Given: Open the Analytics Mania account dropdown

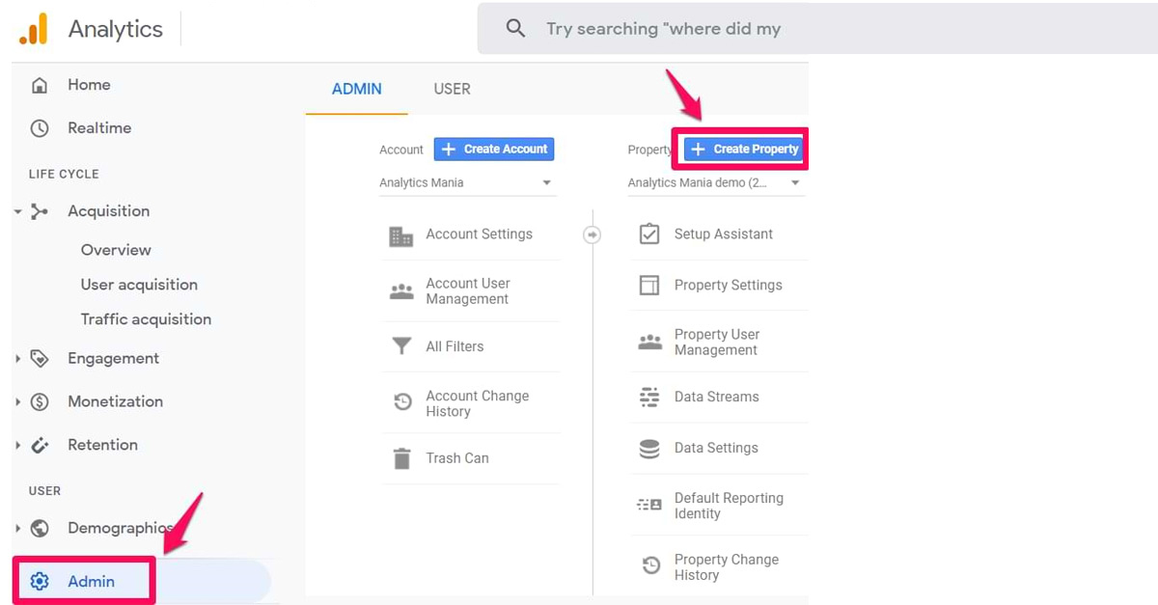Looking at the screenshot, I should coord(467,183).
